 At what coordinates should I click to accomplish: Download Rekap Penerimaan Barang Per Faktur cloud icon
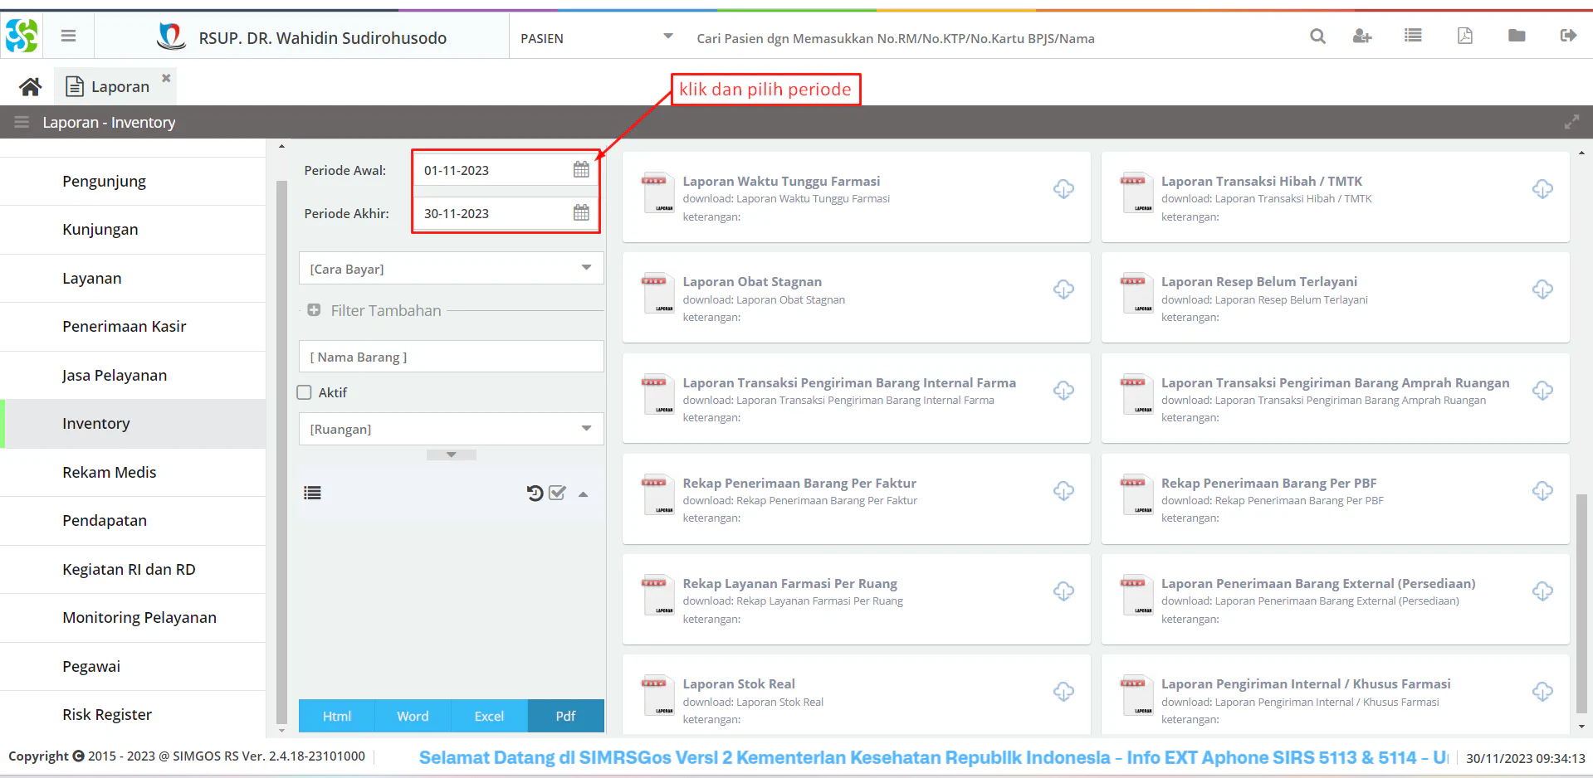click(1063, 491)
